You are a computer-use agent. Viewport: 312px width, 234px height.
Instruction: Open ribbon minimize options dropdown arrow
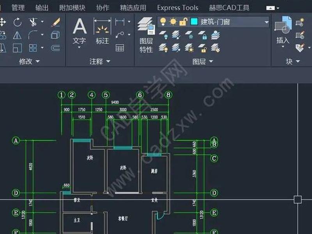coord(278,8)
